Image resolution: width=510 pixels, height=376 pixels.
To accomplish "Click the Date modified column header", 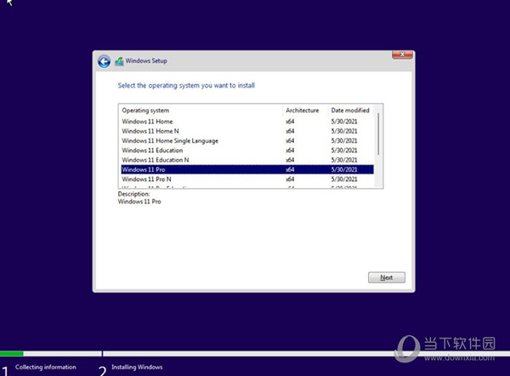I will coord(350,111).
